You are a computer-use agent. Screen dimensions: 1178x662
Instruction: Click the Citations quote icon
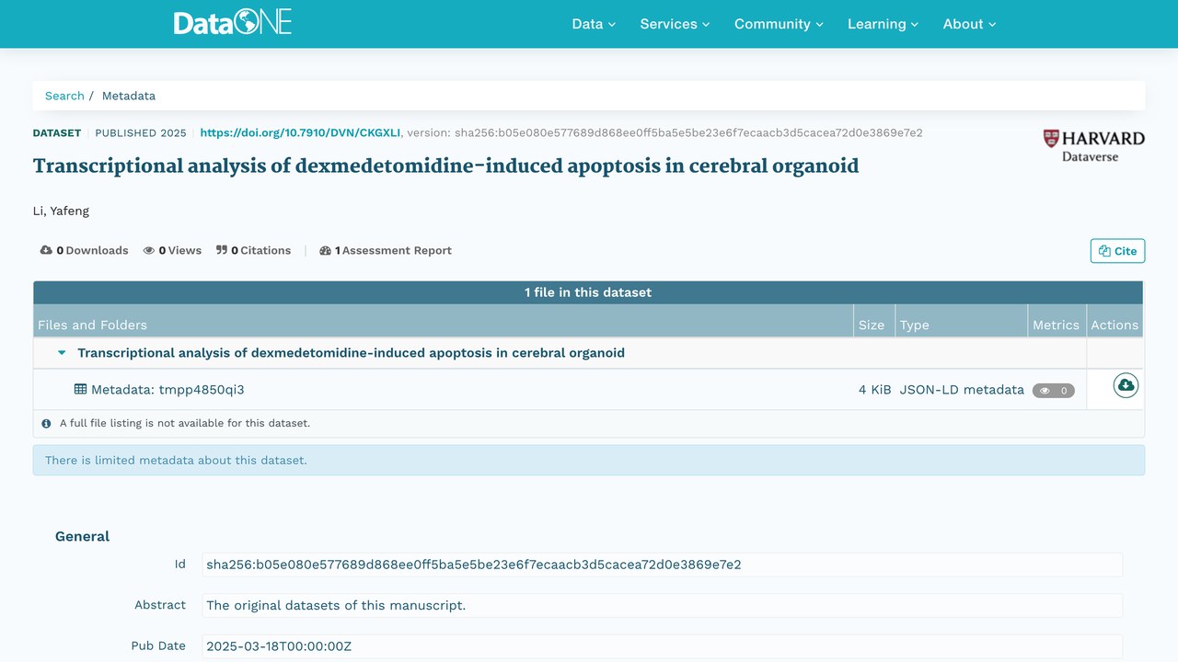point(222,250)
